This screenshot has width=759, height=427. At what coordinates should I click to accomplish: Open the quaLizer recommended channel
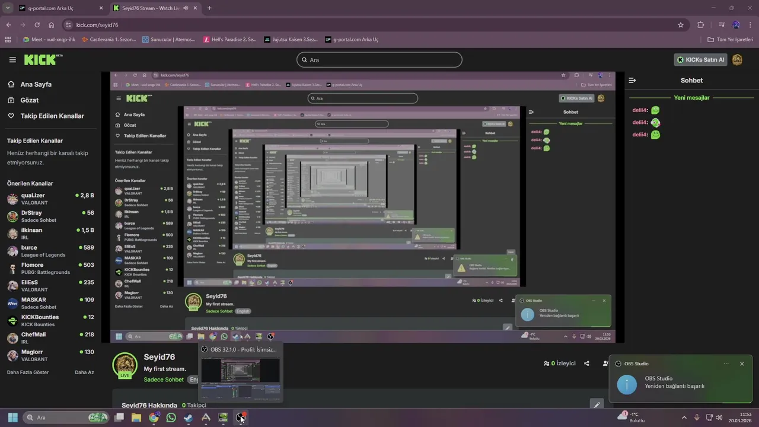[50, 199]
